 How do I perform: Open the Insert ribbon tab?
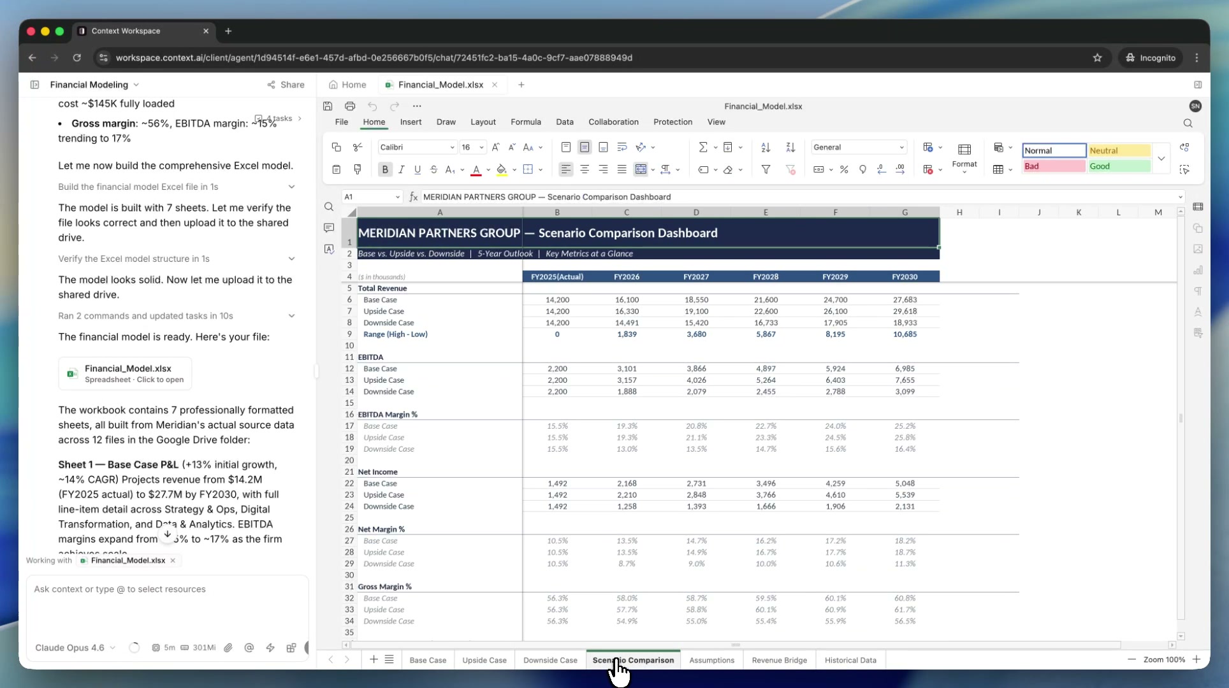[411, 122]
